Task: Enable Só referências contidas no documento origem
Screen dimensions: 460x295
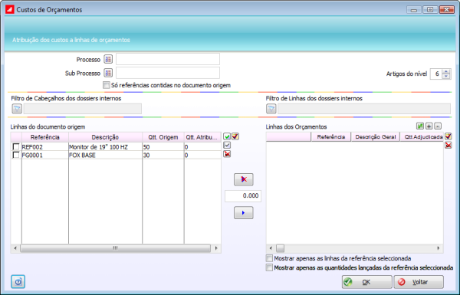Action: (107, 85)
